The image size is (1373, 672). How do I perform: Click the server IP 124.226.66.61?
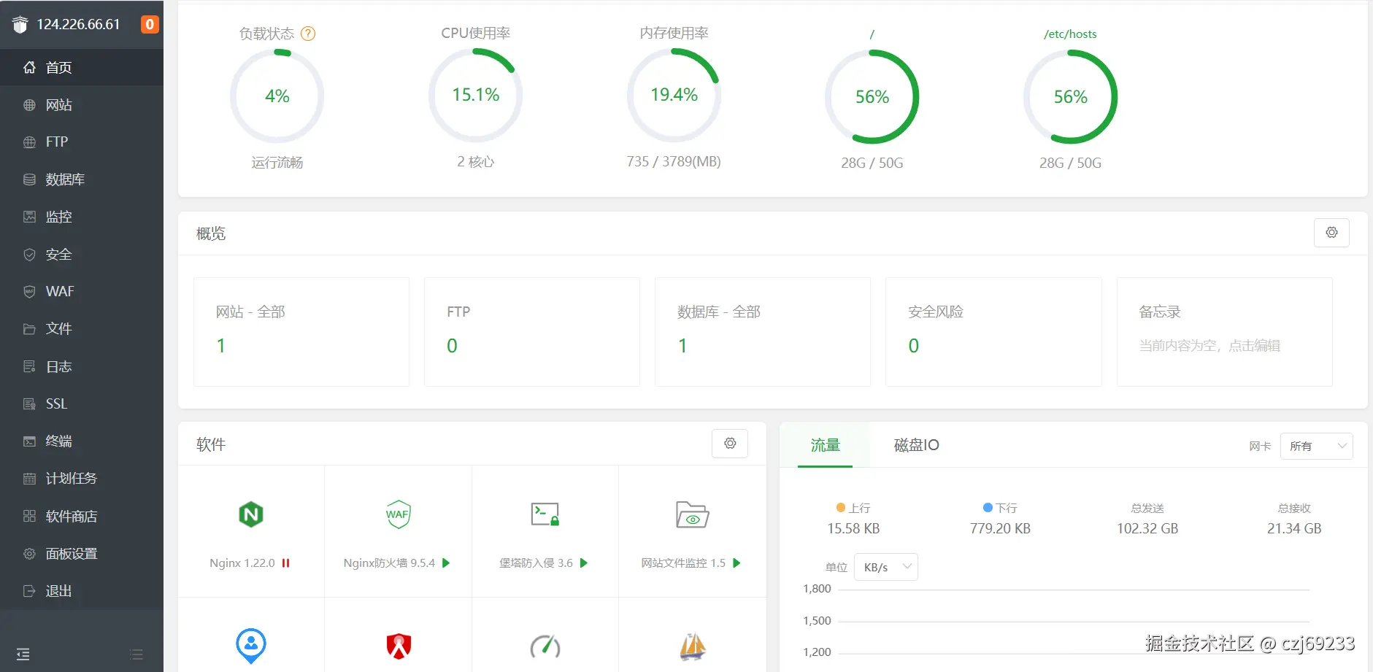click(78, 24)
